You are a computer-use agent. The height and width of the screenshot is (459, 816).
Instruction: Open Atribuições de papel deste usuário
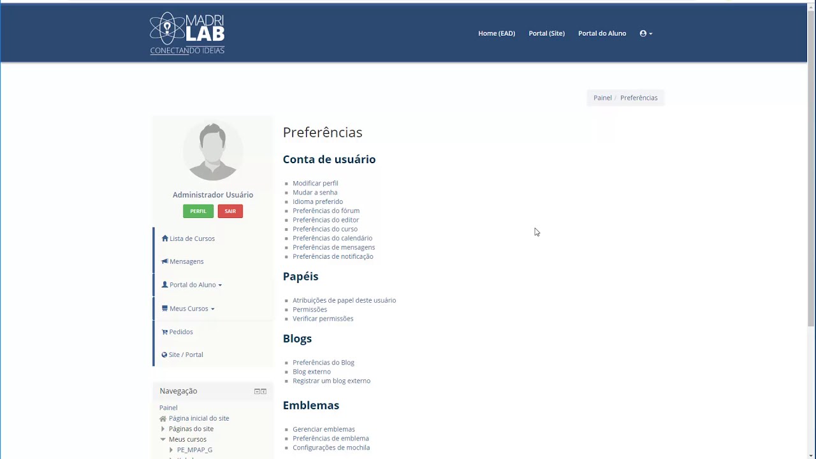tap(344, 300)
